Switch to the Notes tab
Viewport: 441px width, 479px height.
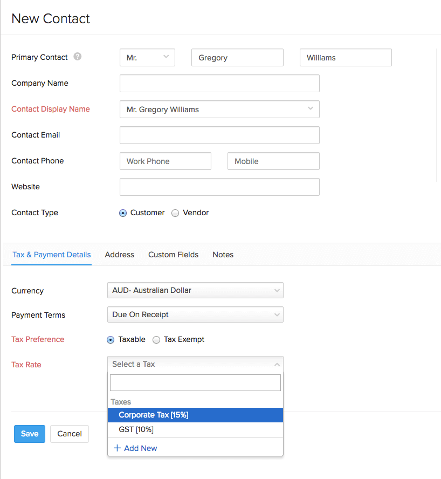[x=223, y=254]
